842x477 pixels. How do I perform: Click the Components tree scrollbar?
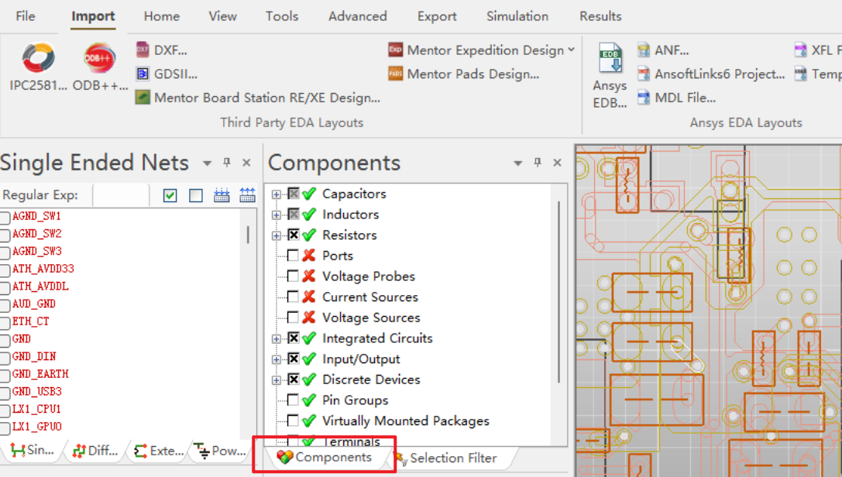(559, 293)
